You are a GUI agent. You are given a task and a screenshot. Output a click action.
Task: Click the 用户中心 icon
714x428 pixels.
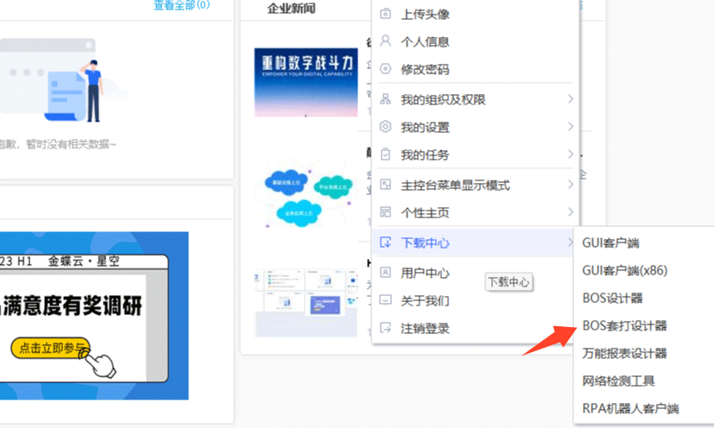click(385, 273)
